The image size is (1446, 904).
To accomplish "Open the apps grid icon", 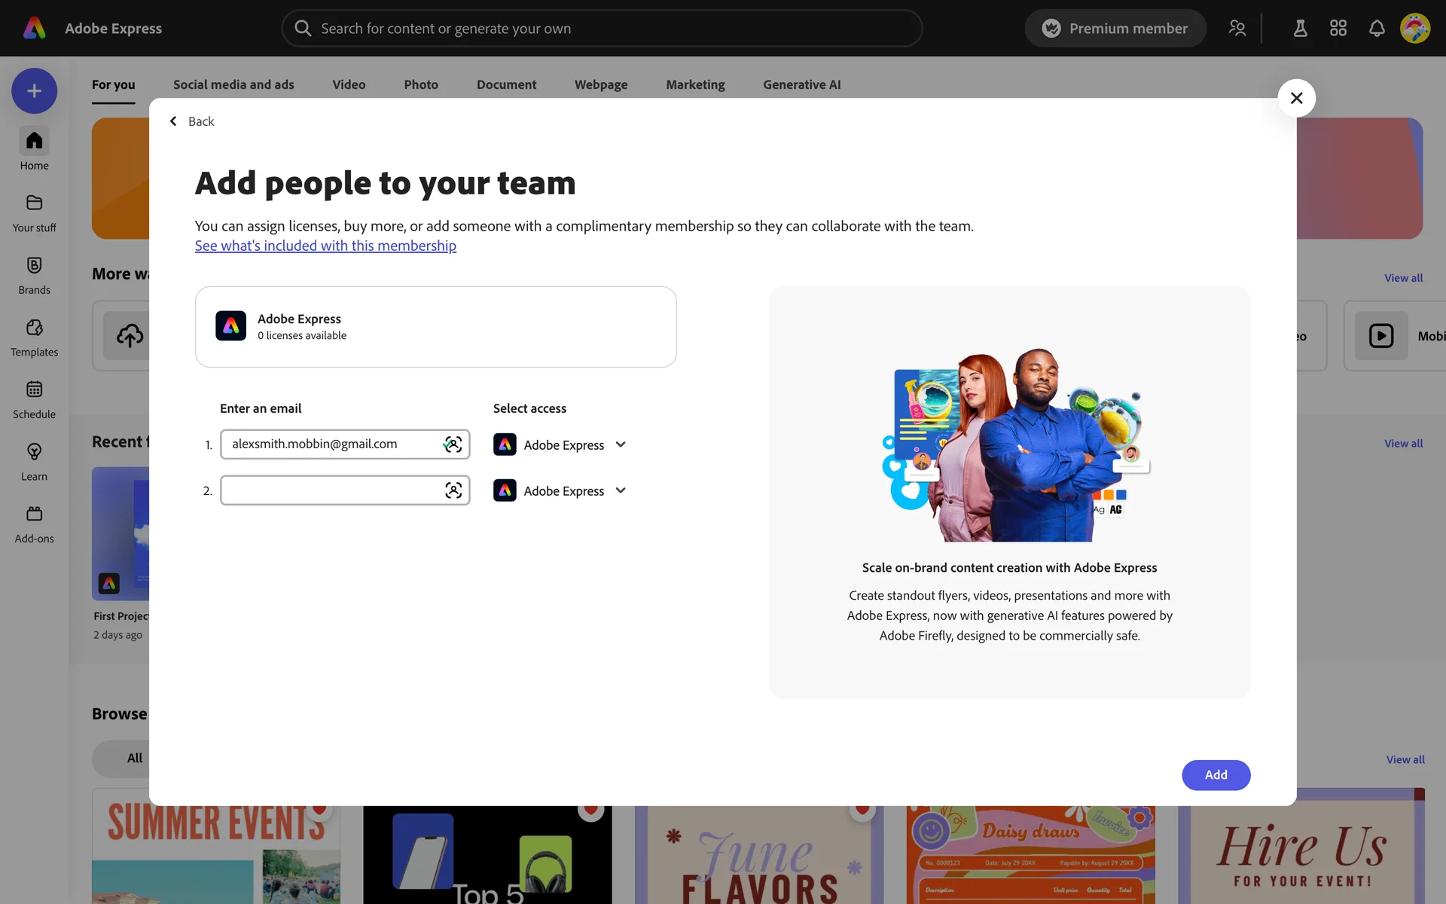I will [1338, 29].
